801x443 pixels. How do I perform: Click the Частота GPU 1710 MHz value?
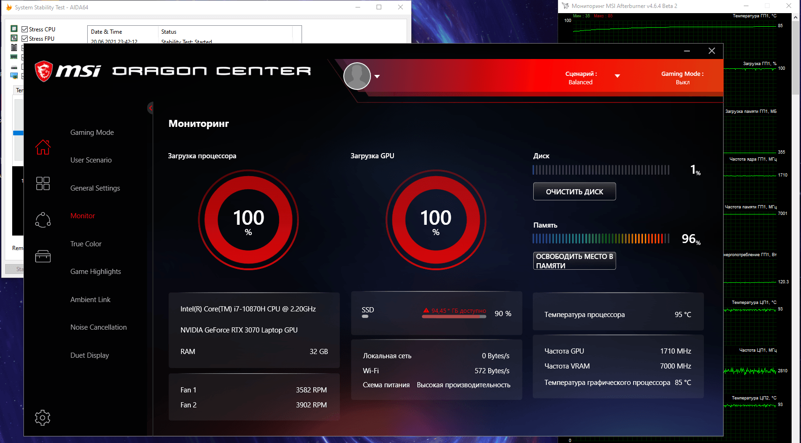pos(676,351)
